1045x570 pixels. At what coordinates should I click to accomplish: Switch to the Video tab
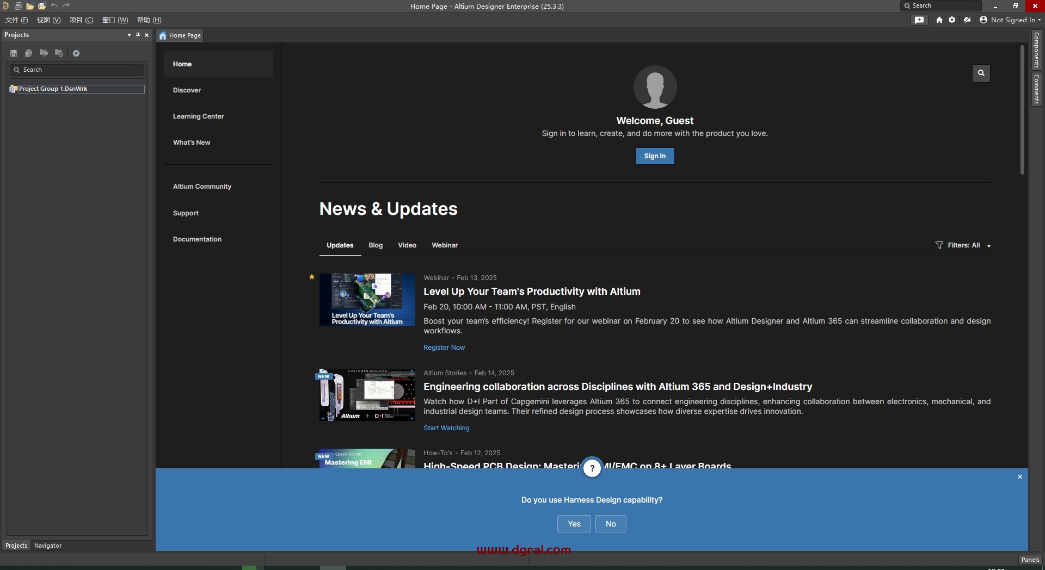tap(407, 245)
